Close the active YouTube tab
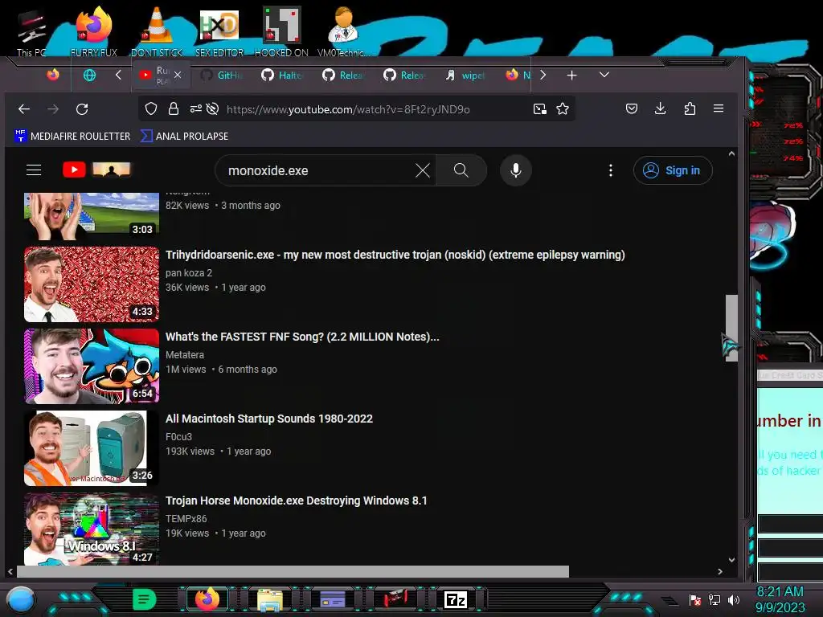 pos(178,75)
